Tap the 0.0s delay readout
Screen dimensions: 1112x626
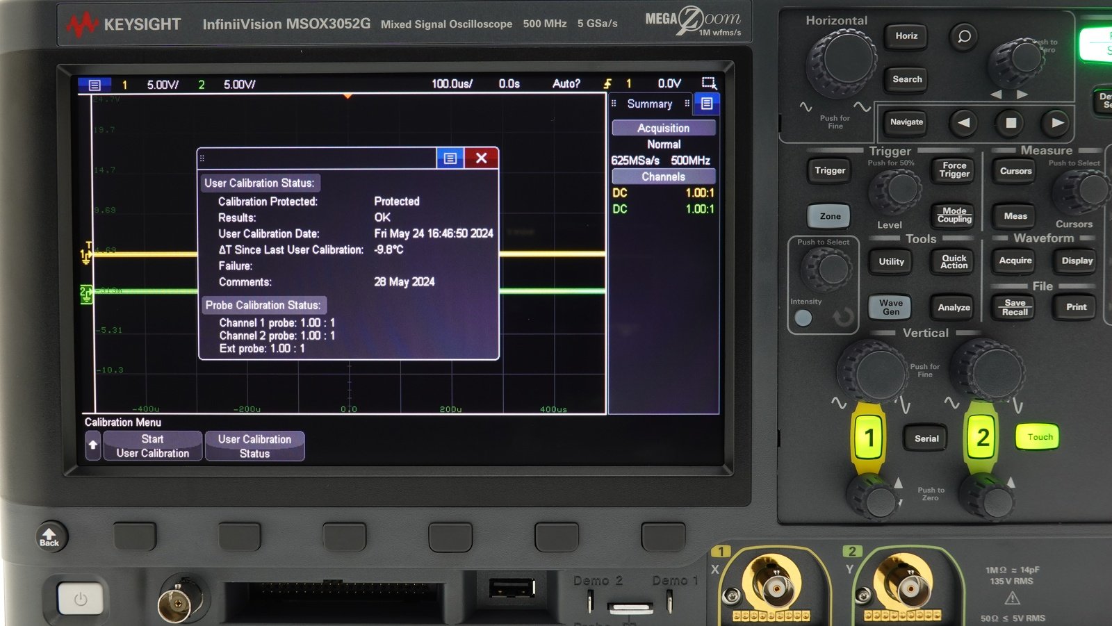[x=509, y=84]
